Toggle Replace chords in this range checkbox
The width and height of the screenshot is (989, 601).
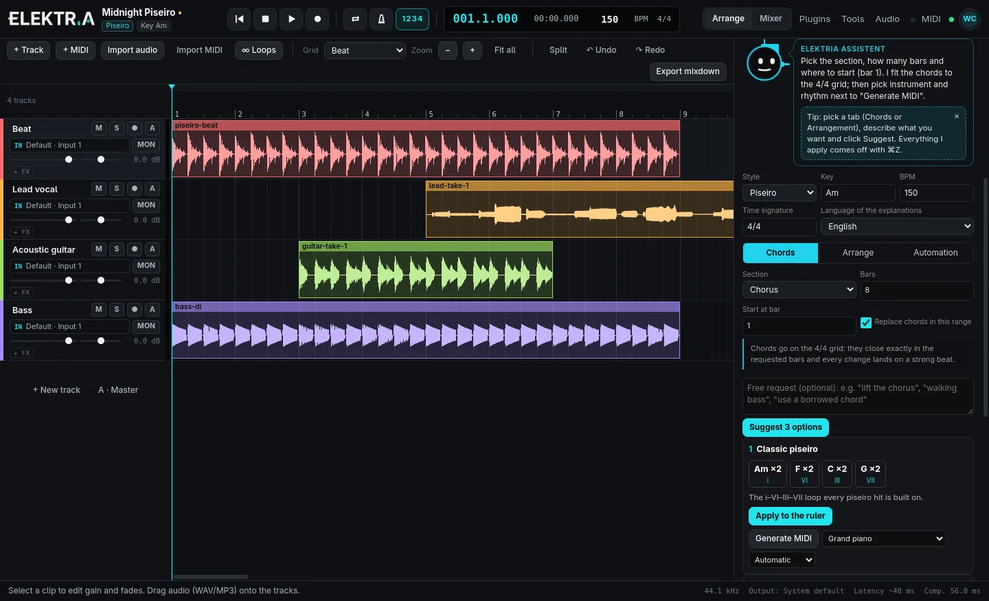[866, 322]
